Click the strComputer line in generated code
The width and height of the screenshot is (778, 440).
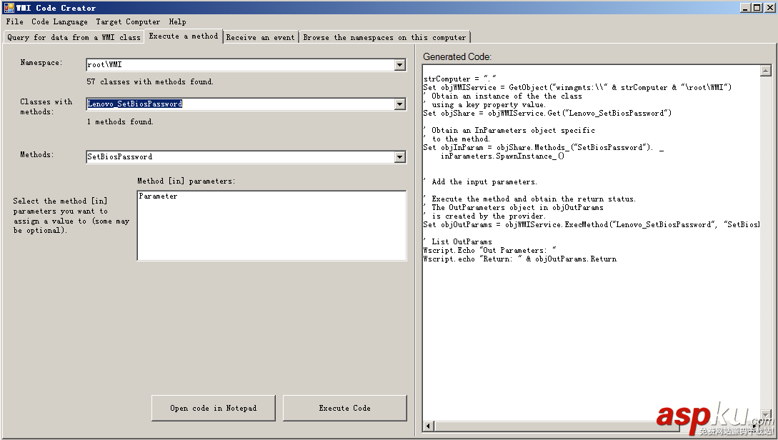click(460, 79)
